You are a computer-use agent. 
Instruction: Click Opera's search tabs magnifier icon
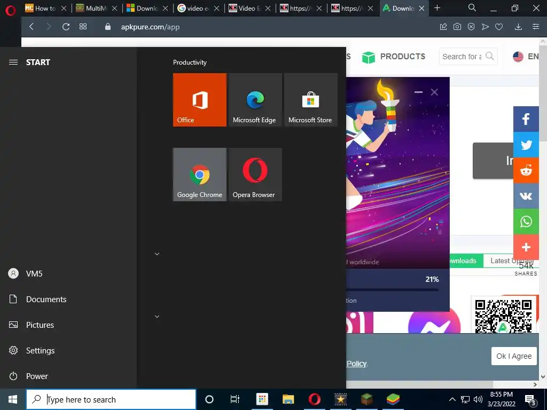pos(472,7)
